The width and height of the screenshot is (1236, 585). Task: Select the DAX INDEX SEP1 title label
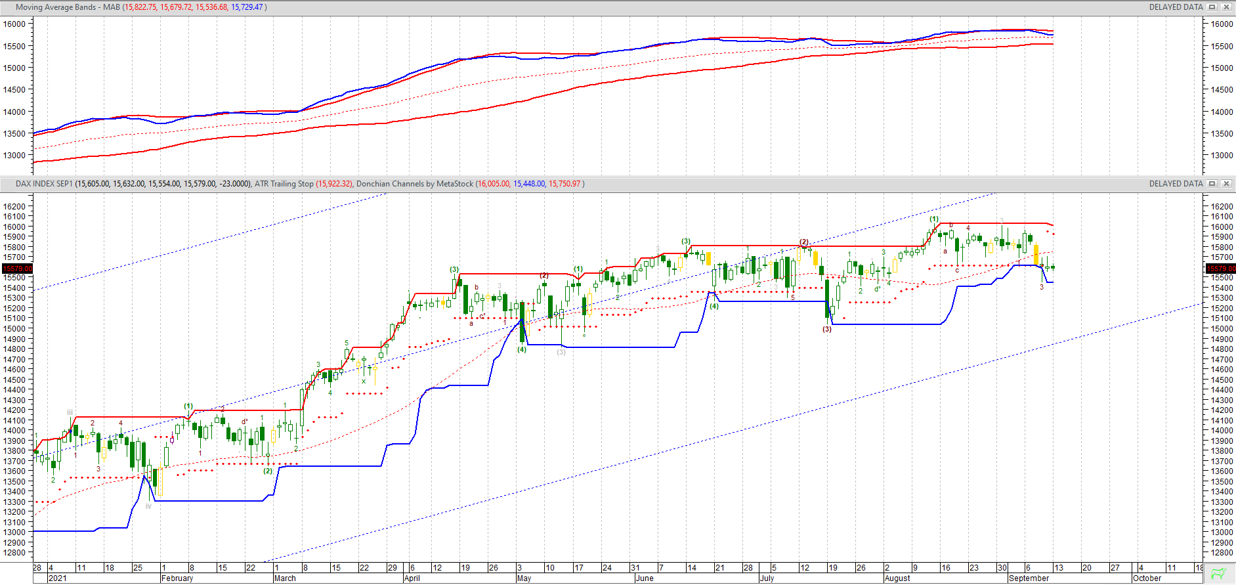pos(44,184)
